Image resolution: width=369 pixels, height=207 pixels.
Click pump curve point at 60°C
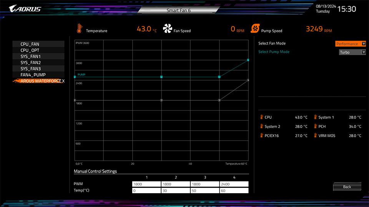[x=248, y=60]
